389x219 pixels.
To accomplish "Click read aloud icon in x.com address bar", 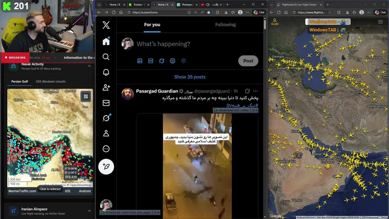I will tap(202, 12).
